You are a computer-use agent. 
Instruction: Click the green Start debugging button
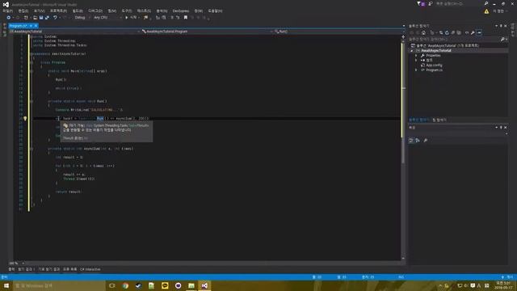pos(127,18)
